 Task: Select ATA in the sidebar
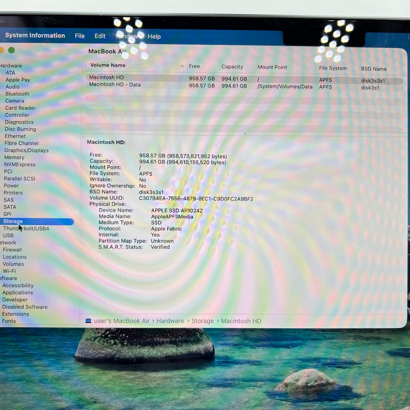pos(10,73)
